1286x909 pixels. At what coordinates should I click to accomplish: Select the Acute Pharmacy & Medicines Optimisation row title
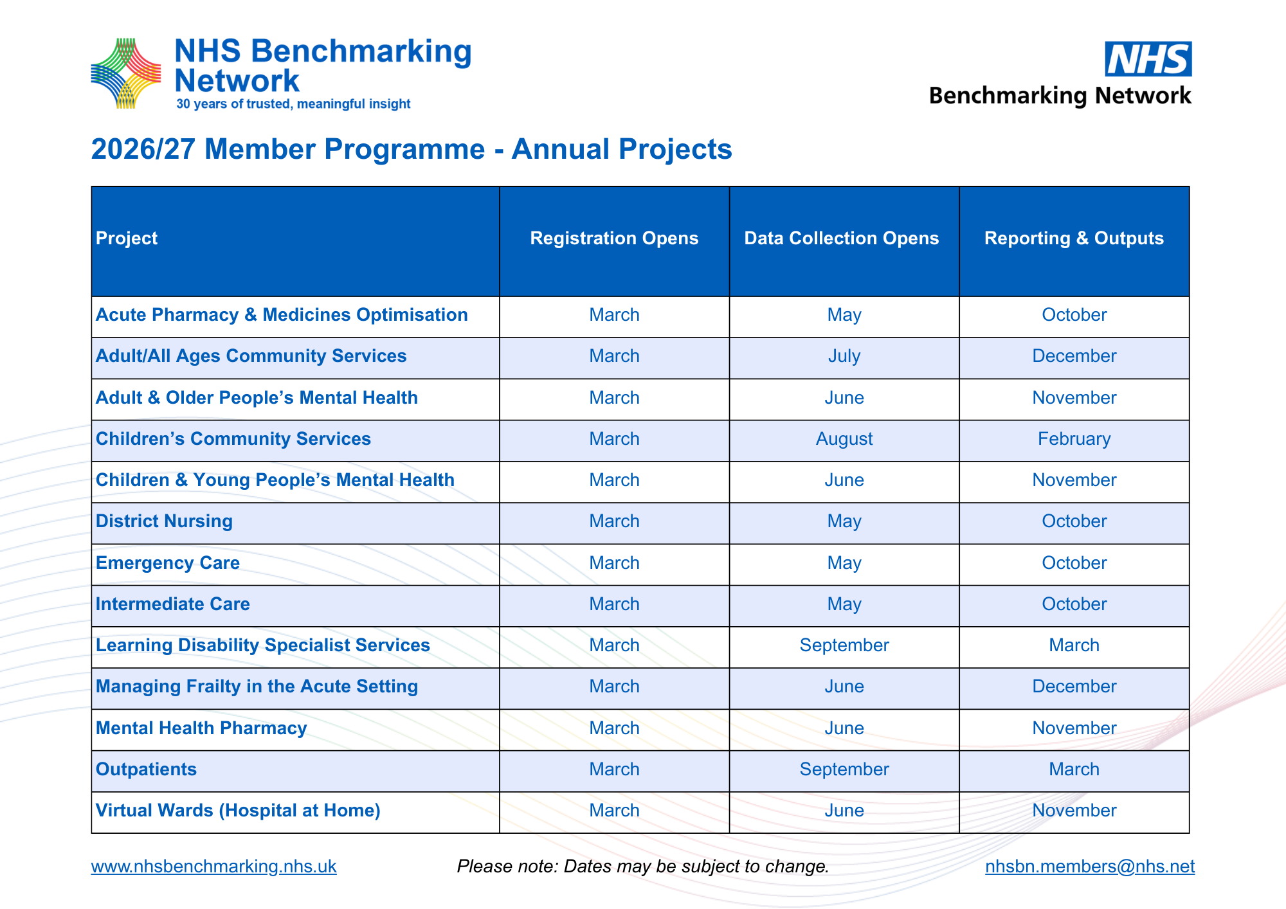(282, 315)
